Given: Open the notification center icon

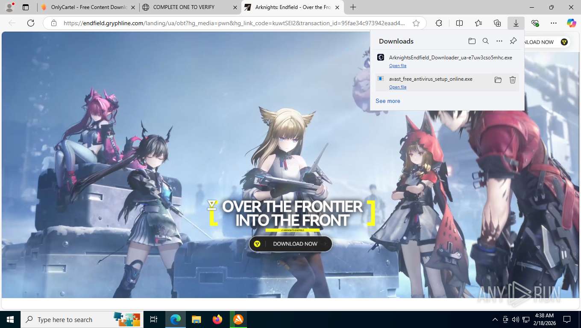Looking at the screenshot, I should pos(567,319).
